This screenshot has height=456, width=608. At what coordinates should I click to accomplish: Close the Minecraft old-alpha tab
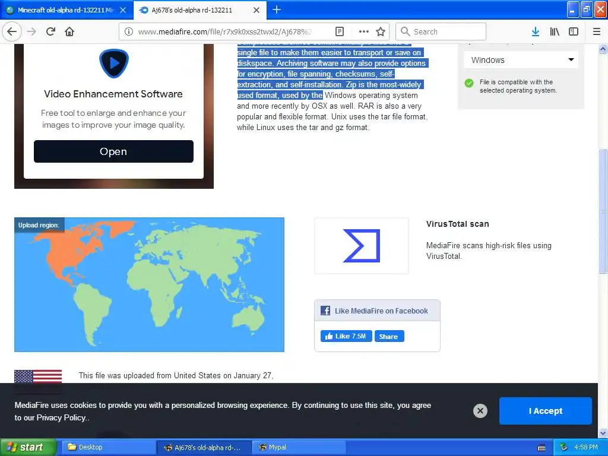point(123,10)
